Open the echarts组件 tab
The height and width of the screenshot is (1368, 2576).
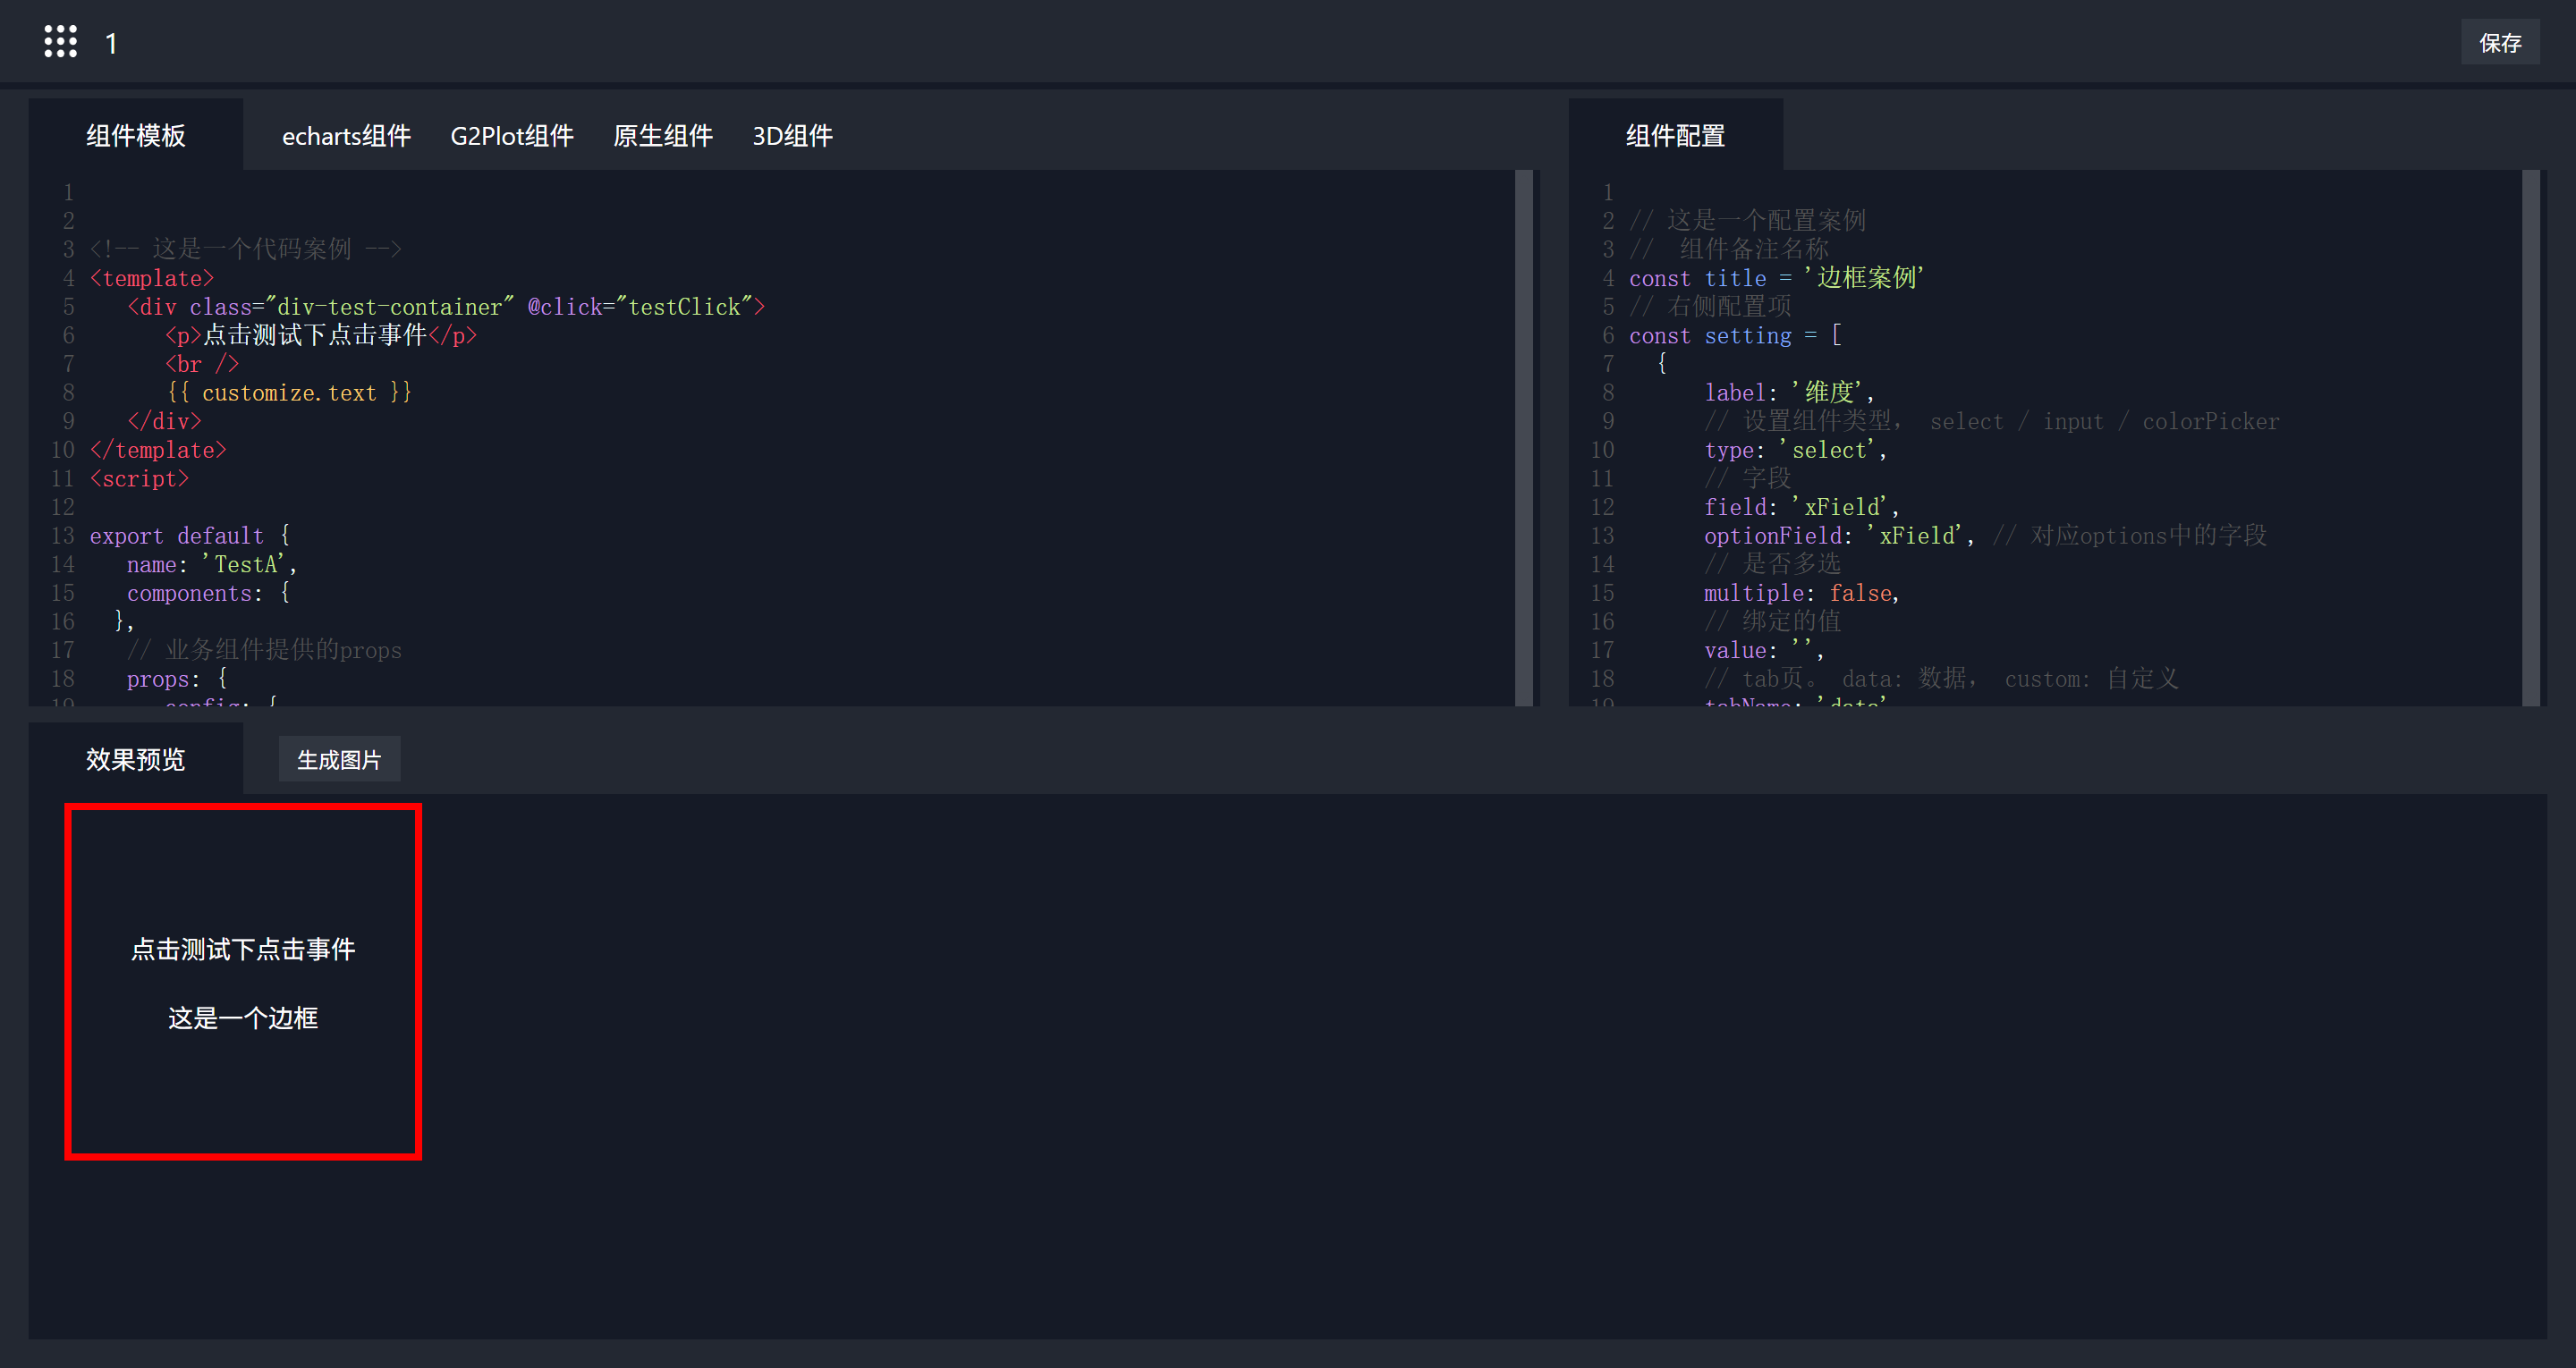pos(346,136)
